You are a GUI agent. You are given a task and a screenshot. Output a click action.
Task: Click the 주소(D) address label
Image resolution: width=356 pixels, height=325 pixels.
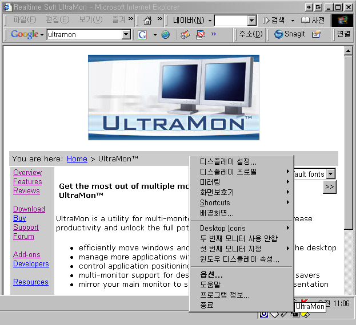pyautogui.click(x=251, y=34)
